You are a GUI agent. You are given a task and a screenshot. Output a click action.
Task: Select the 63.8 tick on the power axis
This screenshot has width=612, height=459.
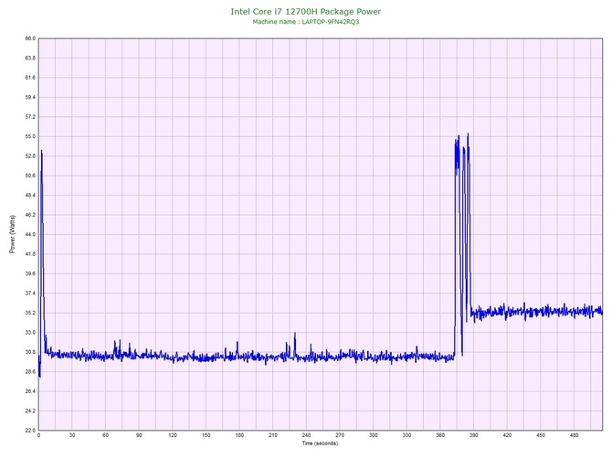pos(30,58)
